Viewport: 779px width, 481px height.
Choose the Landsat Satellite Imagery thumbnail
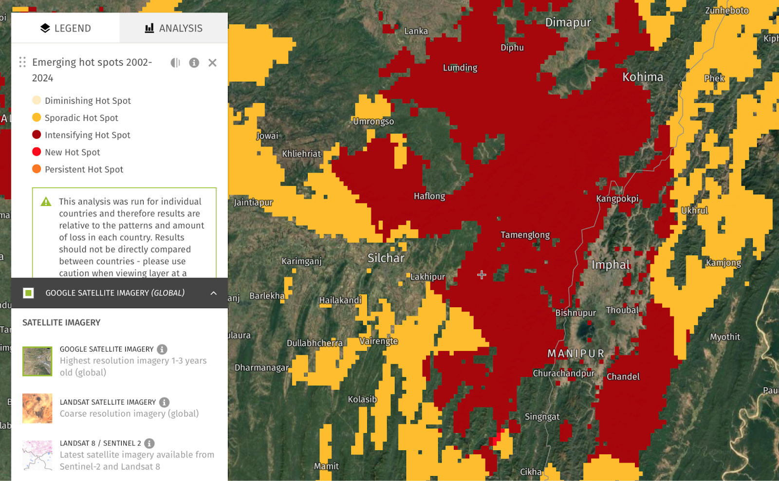coord(37,408)
